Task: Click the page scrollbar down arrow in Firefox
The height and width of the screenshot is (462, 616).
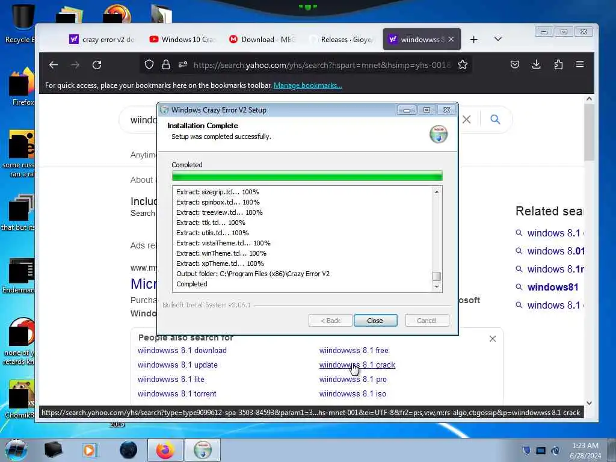Action: (x=589, y=402)
